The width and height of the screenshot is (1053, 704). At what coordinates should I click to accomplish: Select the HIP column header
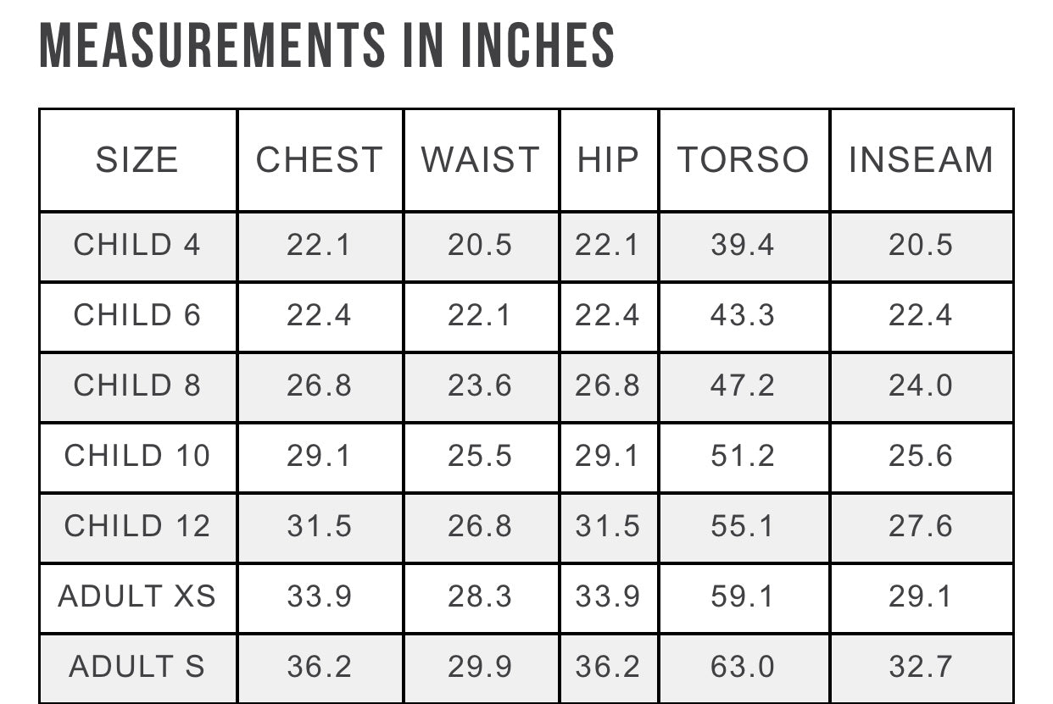608,160
